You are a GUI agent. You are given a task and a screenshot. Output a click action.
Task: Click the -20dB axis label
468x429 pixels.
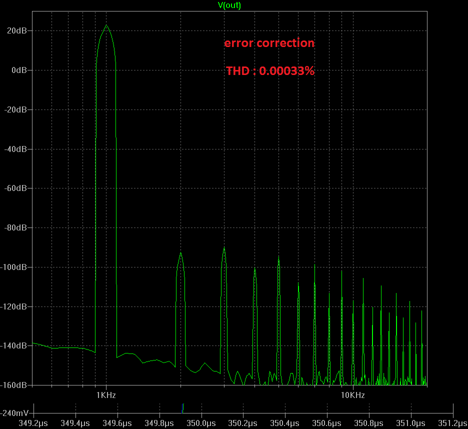pyautogui.click(x=15, y=109)
